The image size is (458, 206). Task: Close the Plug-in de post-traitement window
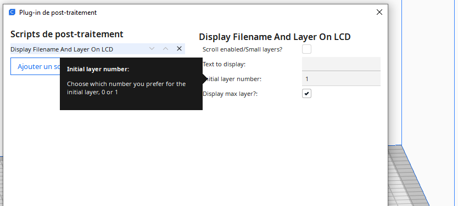[x=379, y=12]
